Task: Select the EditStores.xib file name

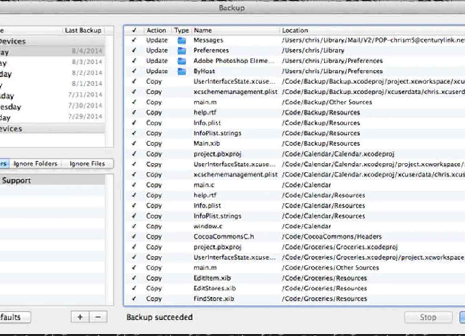Action: click(x=215, y=288)
